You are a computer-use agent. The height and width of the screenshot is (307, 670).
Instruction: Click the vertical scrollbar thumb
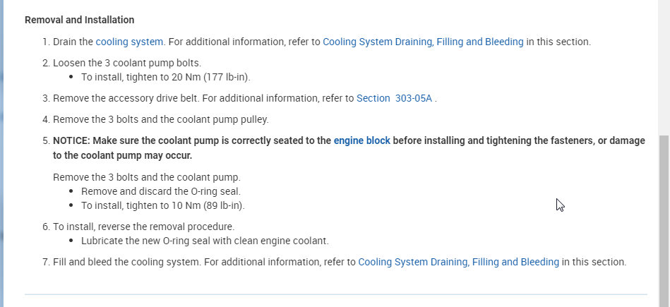(x=664, y=219)
